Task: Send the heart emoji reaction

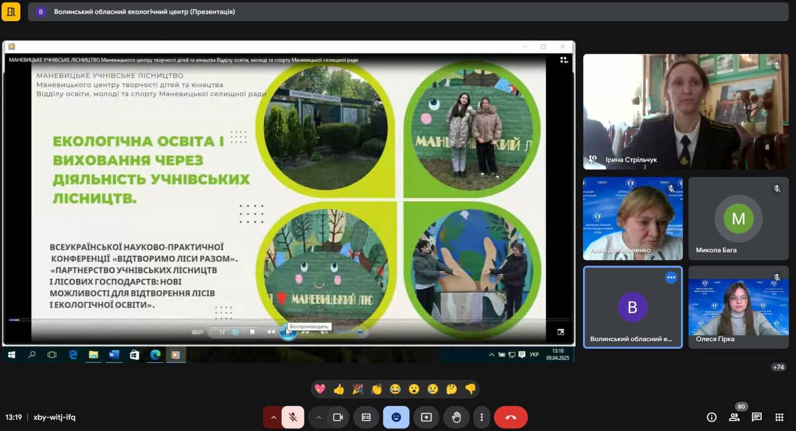Action: coord(320,389)
